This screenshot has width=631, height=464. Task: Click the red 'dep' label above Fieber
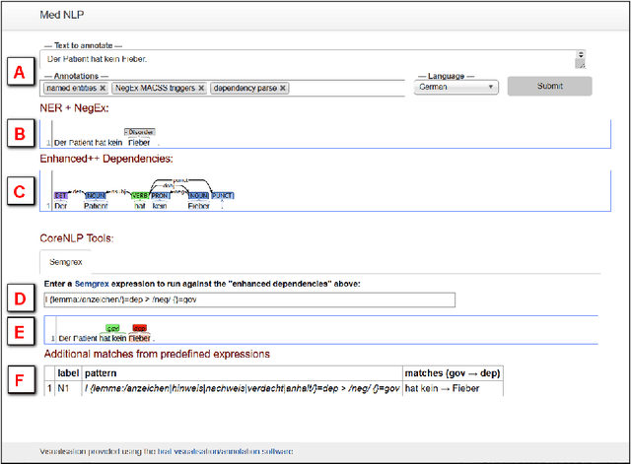tap(140, 328)
